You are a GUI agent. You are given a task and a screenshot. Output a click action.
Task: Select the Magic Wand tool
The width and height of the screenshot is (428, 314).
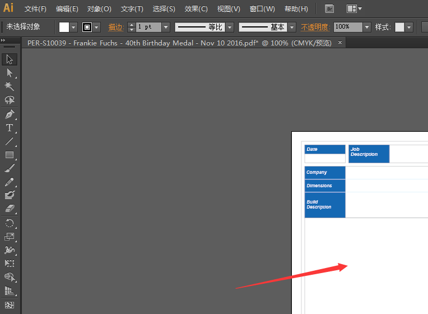point(10,86)
